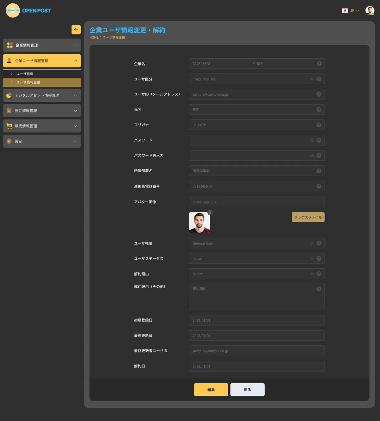Show help for 連絡先電話番号 field
The width and height of the screenshot is (380, 421).
pos(319,186)
